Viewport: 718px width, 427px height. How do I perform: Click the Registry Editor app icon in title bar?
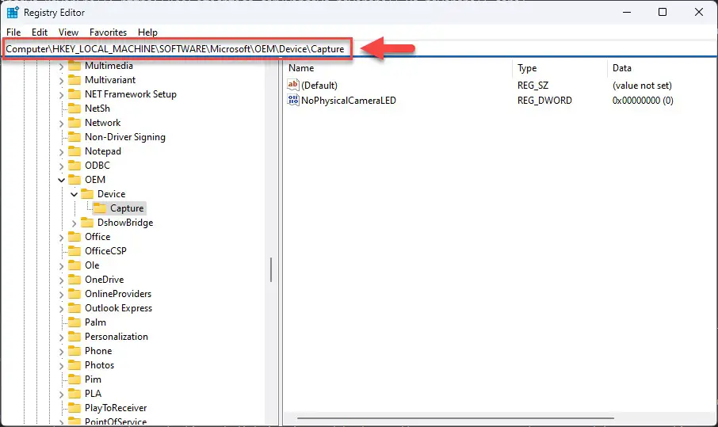[x=13, y=13]
